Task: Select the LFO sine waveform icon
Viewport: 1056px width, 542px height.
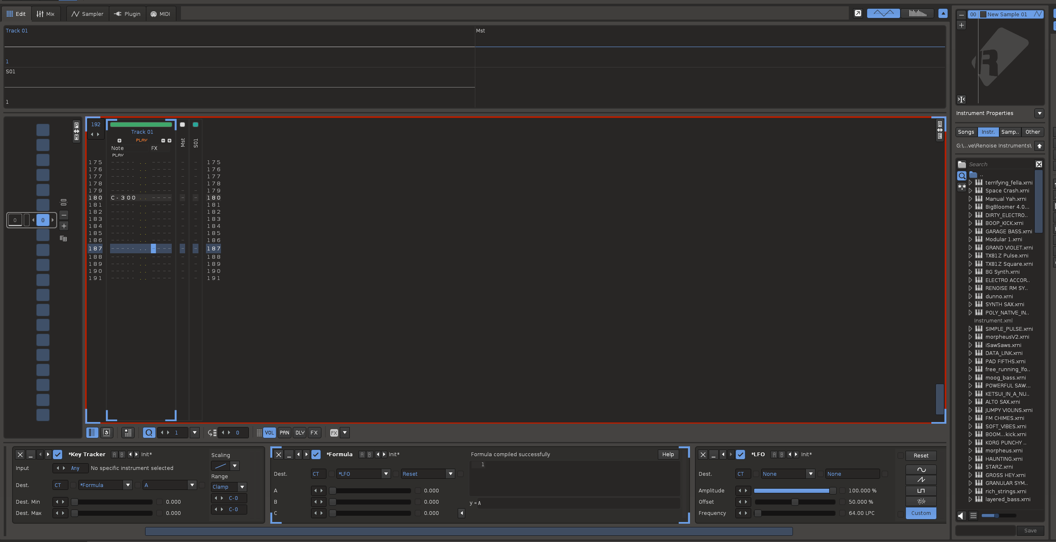Action: point(921,470)
